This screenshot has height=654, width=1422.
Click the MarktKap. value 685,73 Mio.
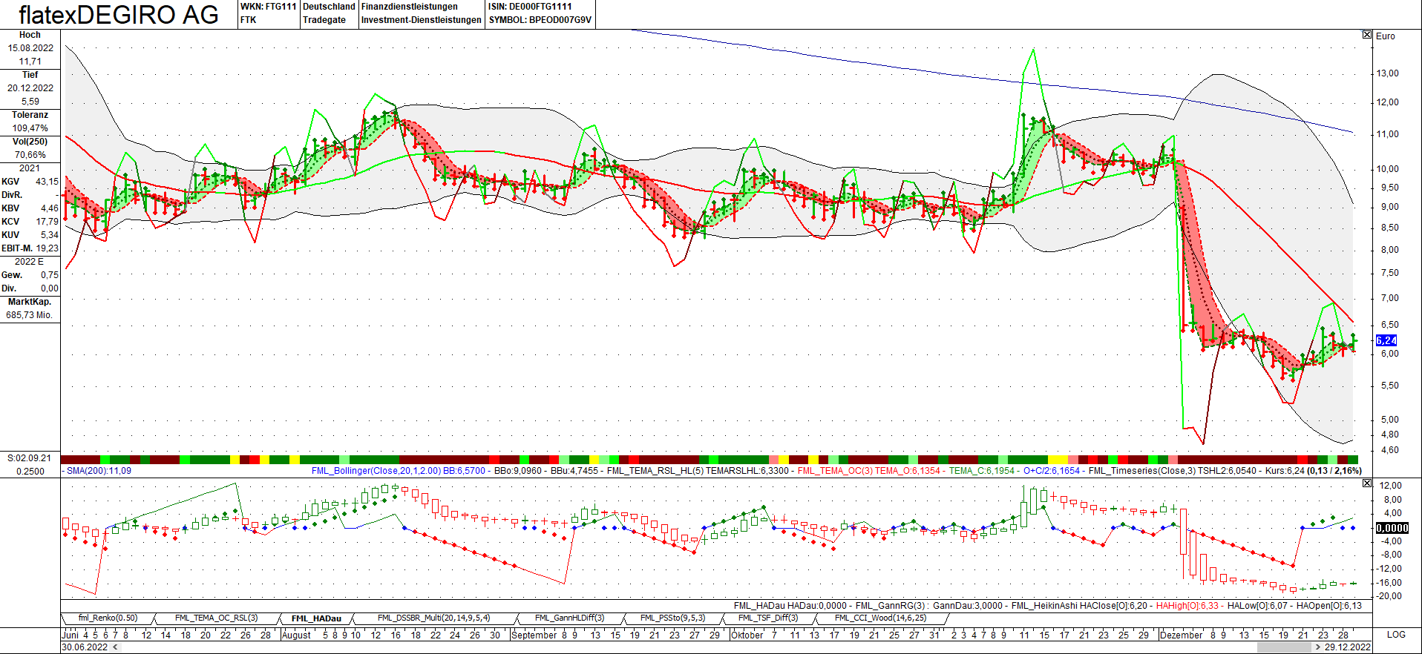coord(30,315)
